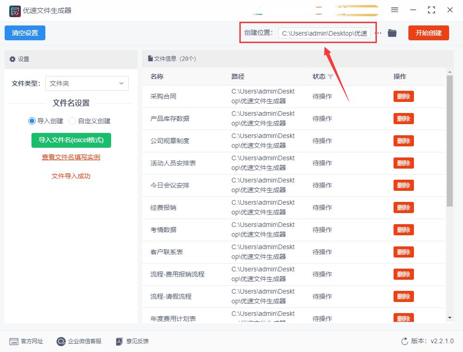Select the 流程-费用报销流程 file name
The width and height of the screenshot is (463, 352).
(x=177, y=274)
